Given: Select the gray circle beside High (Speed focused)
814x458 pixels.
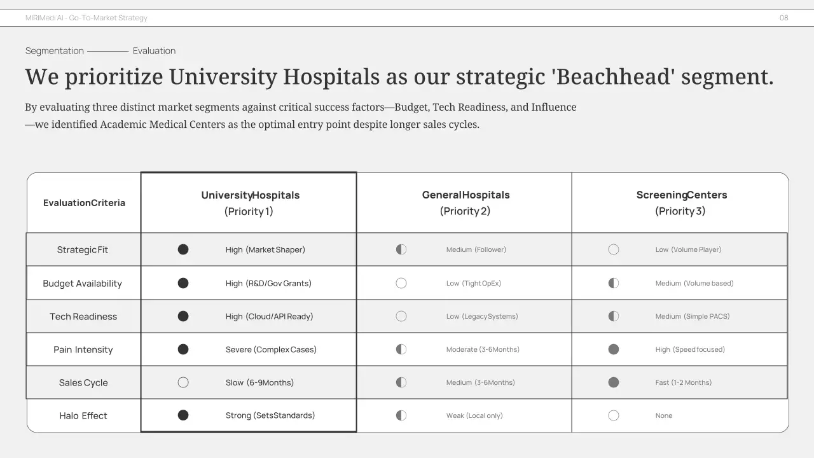Looking at the screenshot, I should (614, 349).
